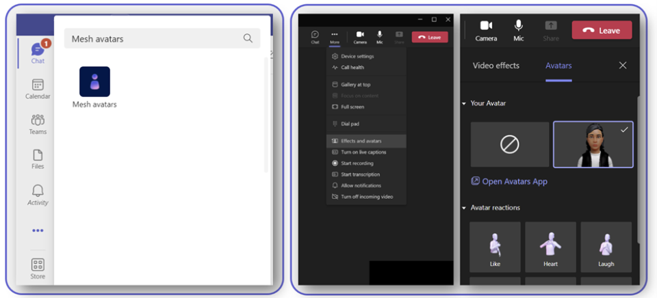
Task: Collapse the Your Avatar section
Action: 463,104
